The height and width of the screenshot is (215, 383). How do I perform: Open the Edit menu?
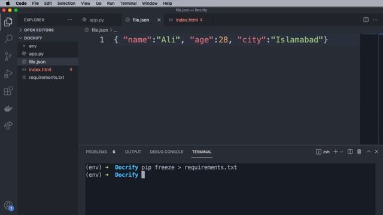click(x=48, y=4)
